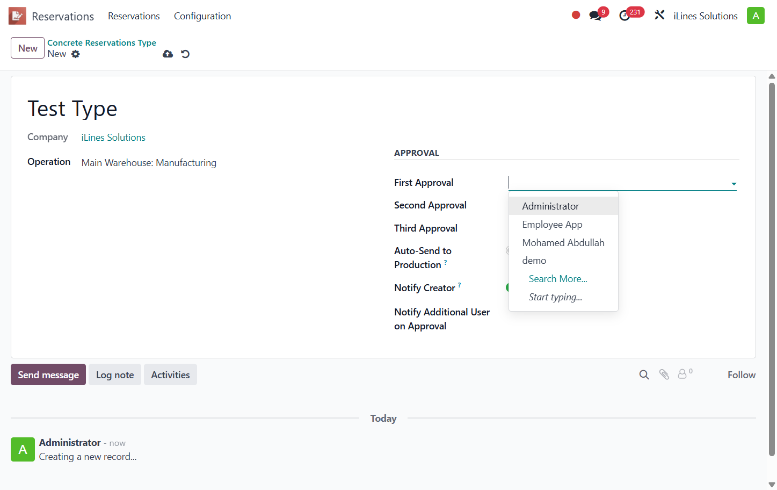The height and width of the screenshot is (490, 777).
Task: Click Administrator avatar in chatter
Action: coord(23,449)
